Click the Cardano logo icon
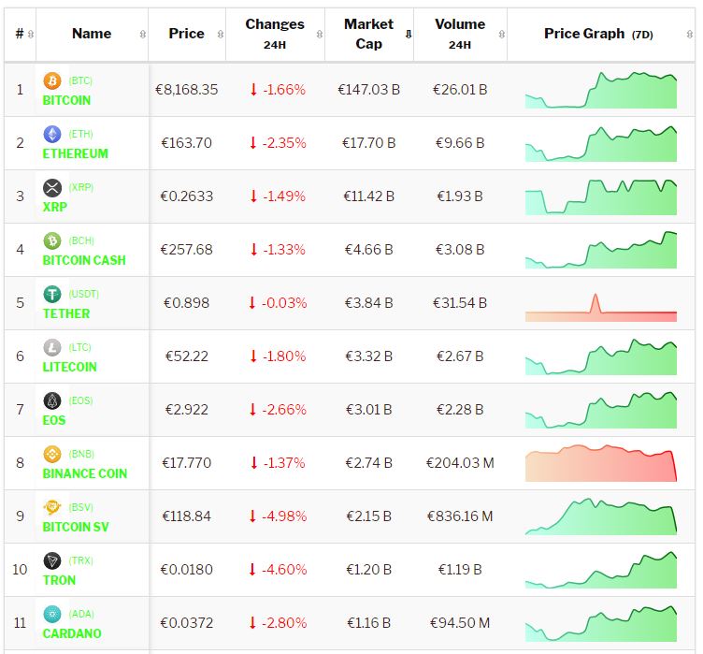This screenshot has width=703, height=654. point(52,615)
